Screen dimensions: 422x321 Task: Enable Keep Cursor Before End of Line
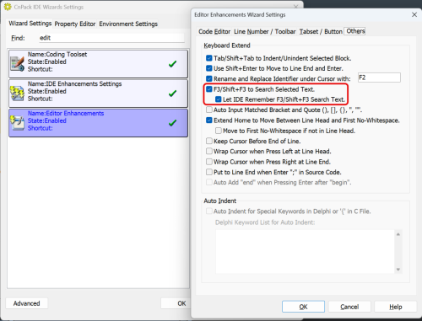click(209, 141)
